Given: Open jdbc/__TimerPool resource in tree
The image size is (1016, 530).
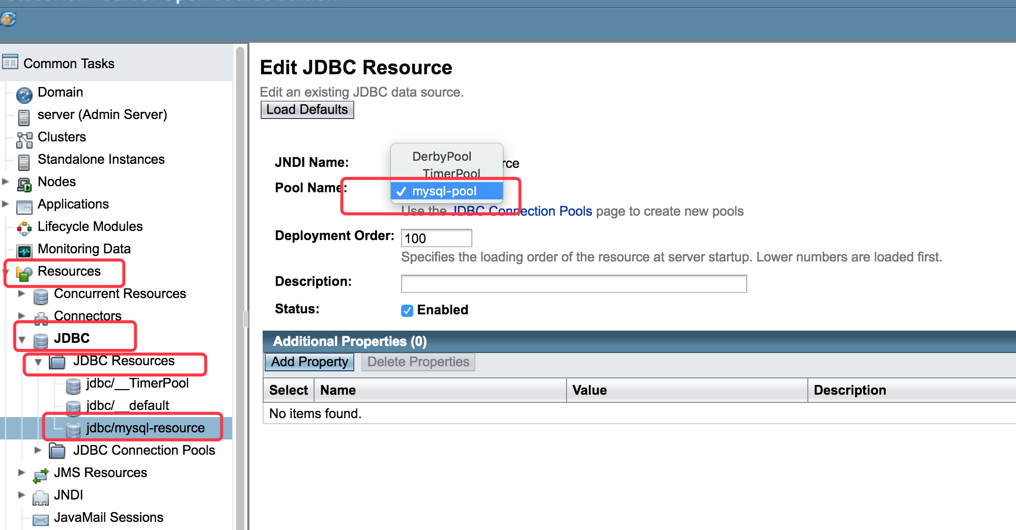Looking at the screenshot, I should [x=137, y=383].
